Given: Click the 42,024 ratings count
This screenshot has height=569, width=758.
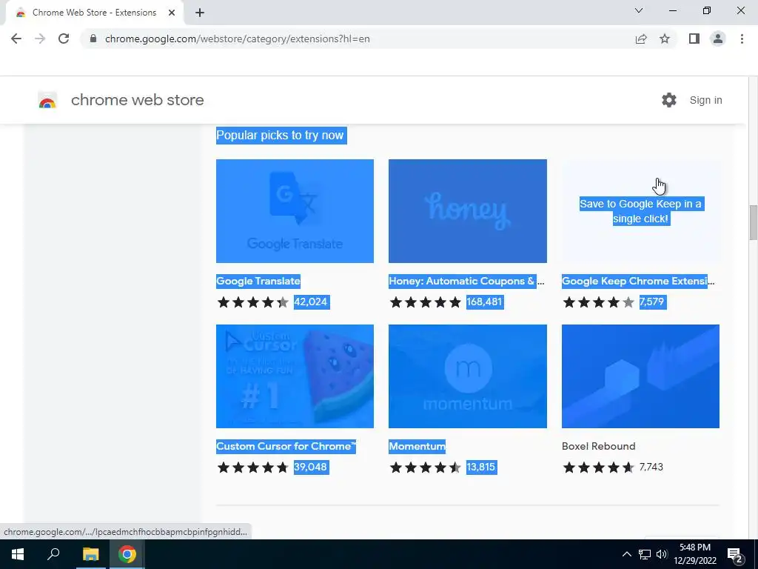Looking at the screenshot, I should pyautogui.click(x=312, y=302).
